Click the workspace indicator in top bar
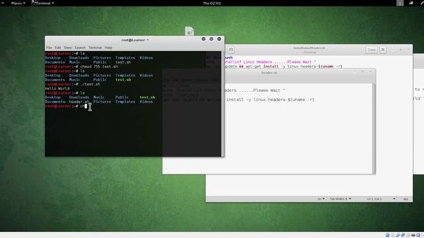Image resolution: width=424 pixels, height=238 pixels. [400, 3]
